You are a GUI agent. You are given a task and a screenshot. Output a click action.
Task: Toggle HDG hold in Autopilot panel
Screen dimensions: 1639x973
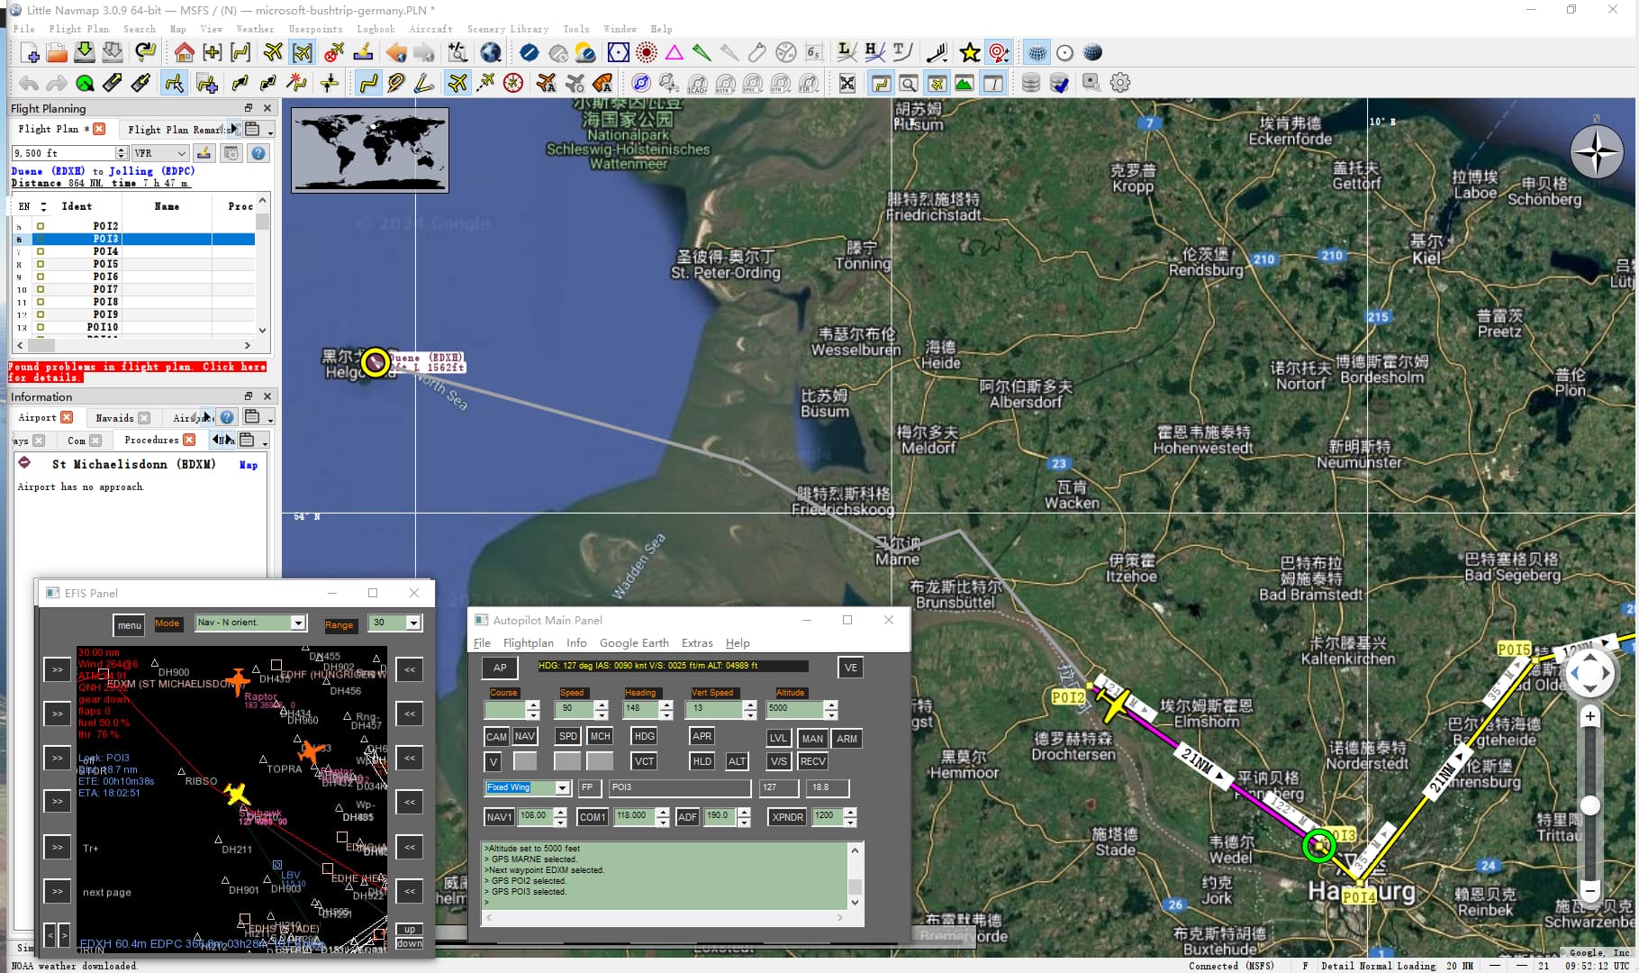click(x=644, y=736)
